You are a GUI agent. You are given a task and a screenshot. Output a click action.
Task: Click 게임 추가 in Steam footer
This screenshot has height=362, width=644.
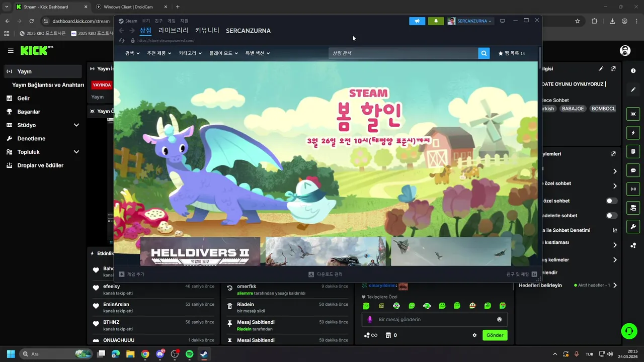pyautogui.click(x=132, y=275)
